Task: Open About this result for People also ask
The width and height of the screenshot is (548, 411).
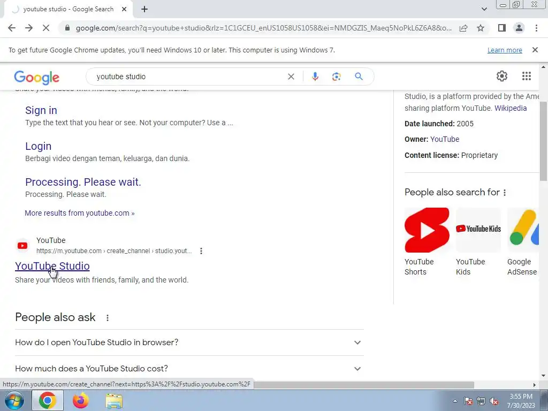Action: [x=107, y=318]
